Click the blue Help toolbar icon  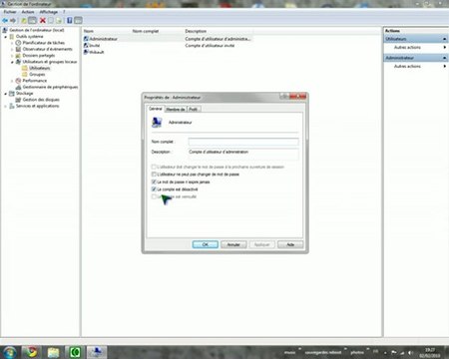point(70,21)
